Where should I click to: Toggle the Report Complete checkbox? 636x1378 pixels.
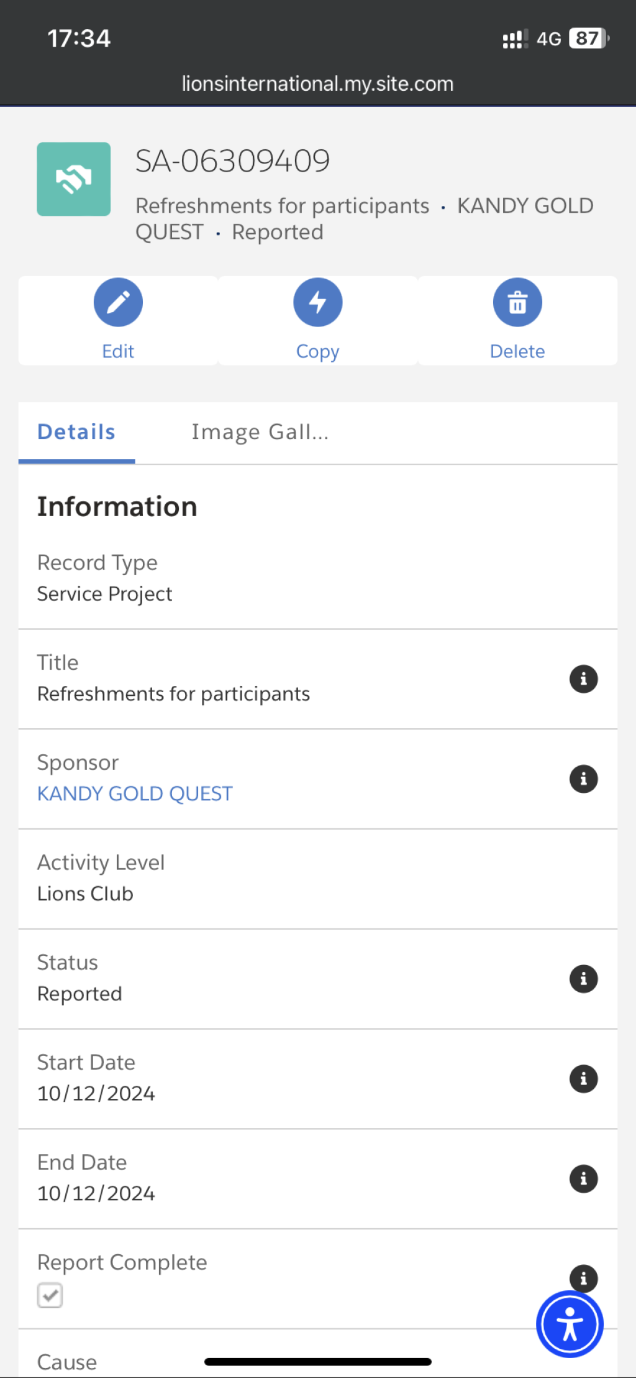pyautogui.click(x=50, y=1295)
